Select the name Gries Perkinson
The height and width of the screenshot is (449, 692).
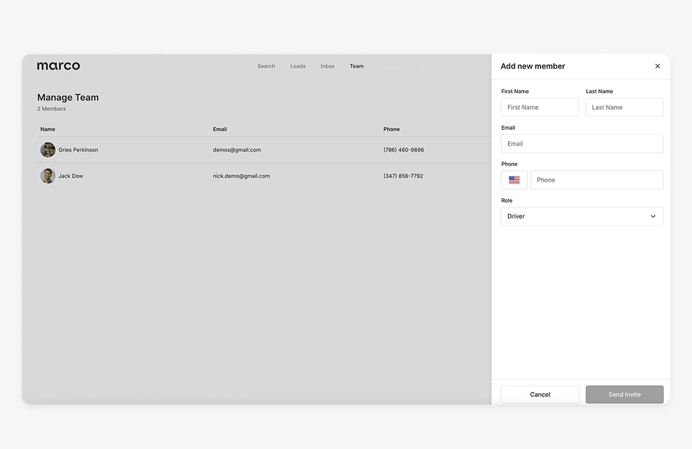click(x=78, y=150)
